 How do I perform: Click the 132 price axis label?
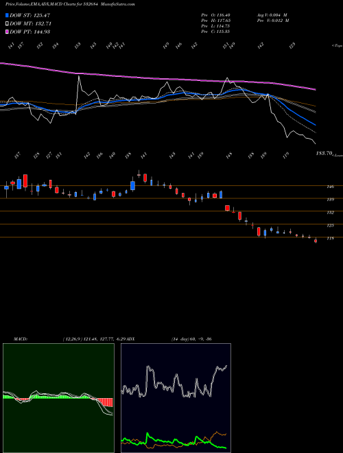pyautogui.click(x=330, y=213)
